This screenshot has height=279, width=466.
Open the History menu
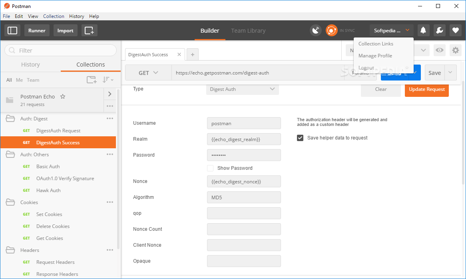point(76,16)
